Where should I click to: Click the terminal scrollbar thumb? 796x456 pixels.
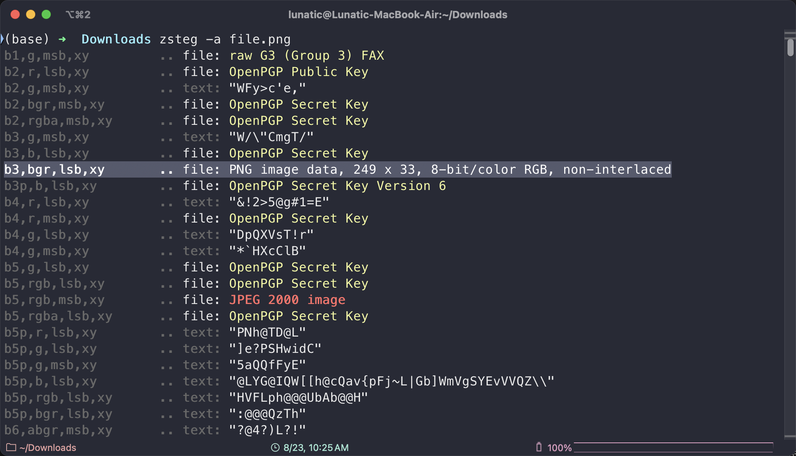click(x=790, y=48)
